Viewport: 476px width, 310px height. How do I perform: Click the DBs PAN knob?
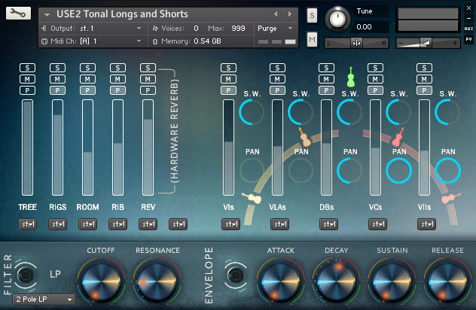(x=349, y=171)
